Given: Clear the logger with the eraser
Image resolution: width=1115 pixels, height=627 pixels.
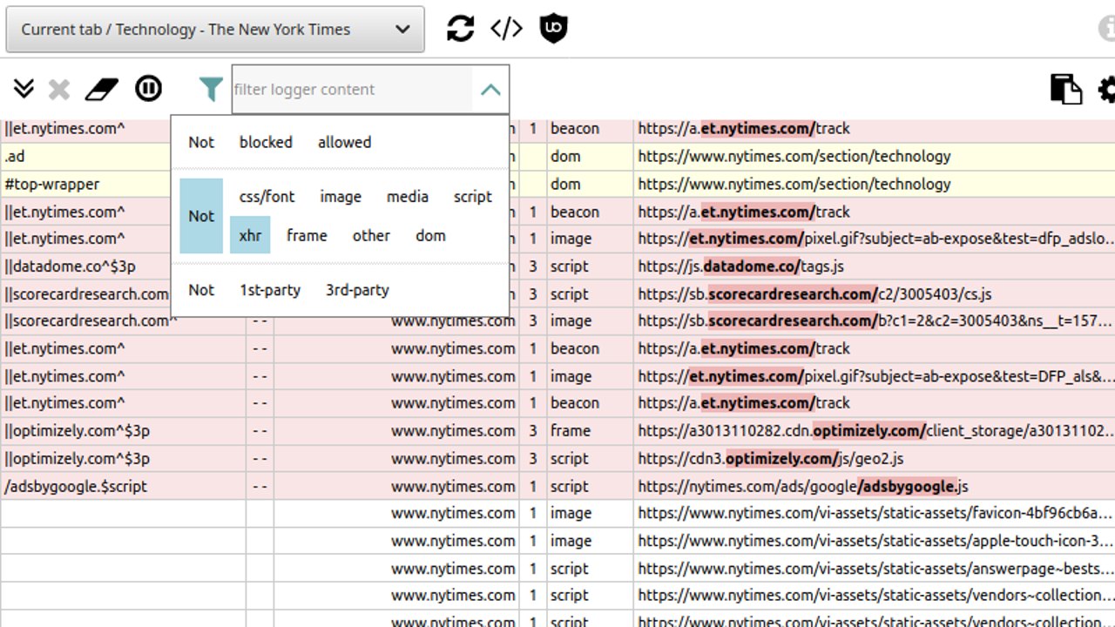Looking at the screenshot, I should pyautogui.click(x=101, y=88).
